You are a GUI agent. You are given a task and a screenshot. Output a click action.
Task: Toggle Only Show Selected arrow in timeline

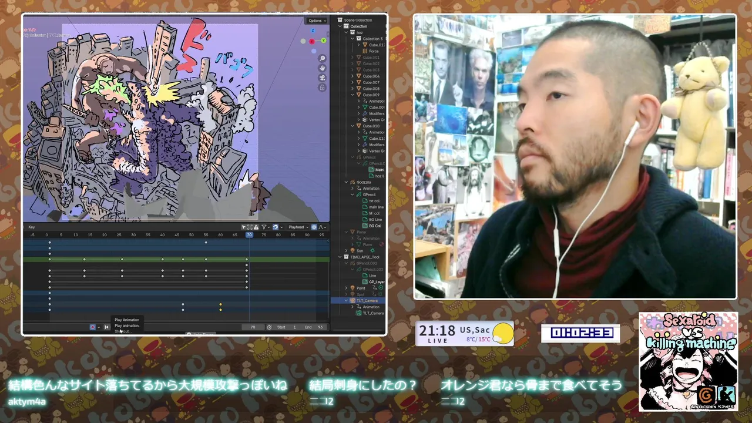pos(244,227)
